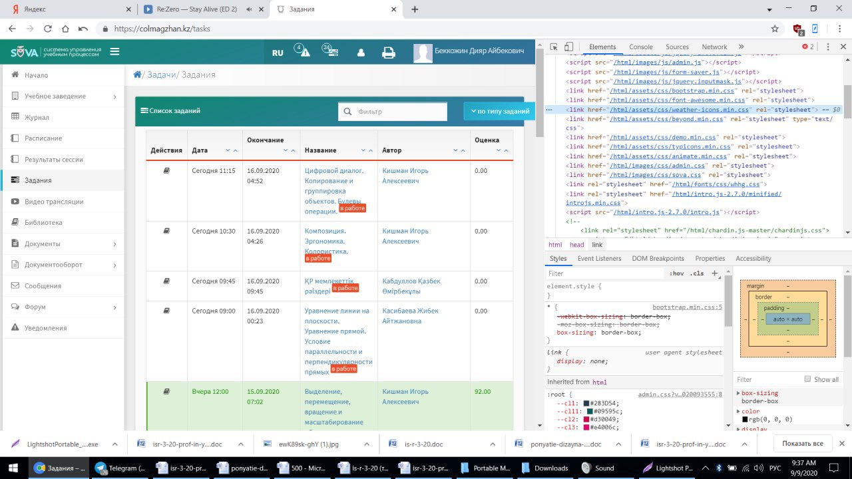
Task: Open action icon for Сегодня 11:15 task
Action: coord(167,171)
